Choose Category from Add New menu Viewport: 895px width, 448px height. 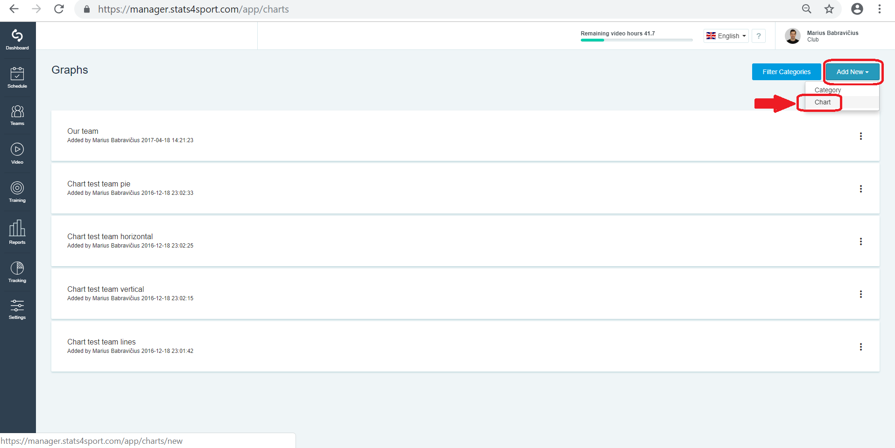click(828, 90)
